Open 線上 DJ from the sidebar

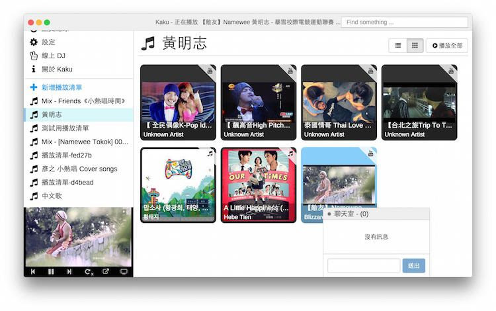[x=79, y=56]
